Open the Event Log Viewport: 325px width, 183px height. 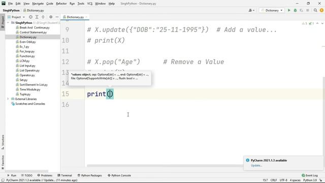pos(309,175)
